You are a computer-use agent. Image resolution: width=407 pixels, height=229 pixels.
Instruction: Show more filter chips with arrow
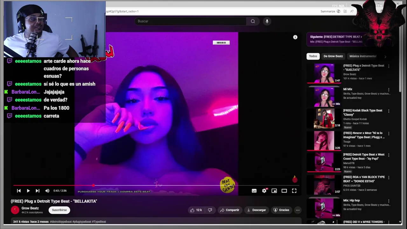pyautogui.click(x=385, y=57)
